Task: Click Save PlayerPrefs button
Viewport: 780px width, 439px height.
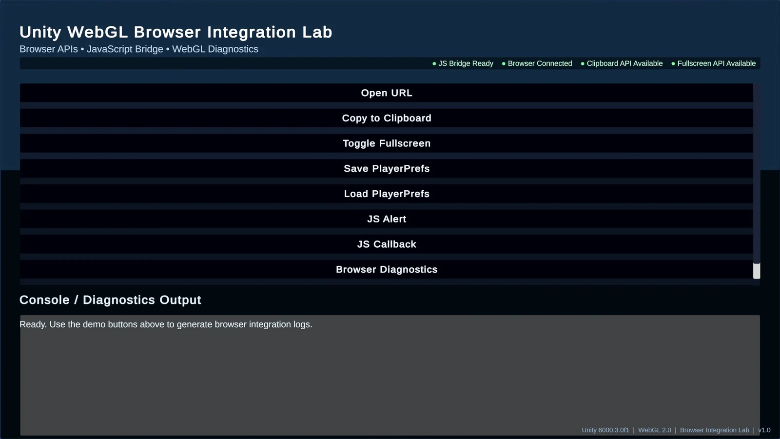Action: [x=386, y=168]
